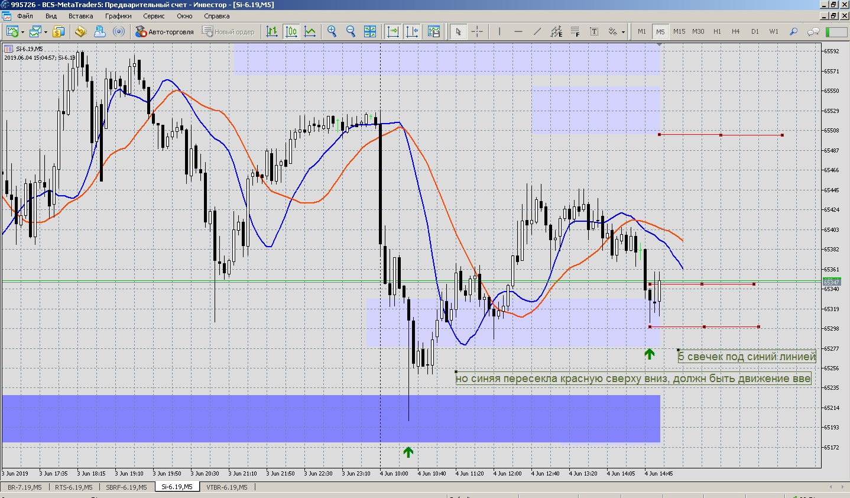This screenshot has height=498, width=850.
Task: Switch to the W1 timeframe
Action: 774,32
